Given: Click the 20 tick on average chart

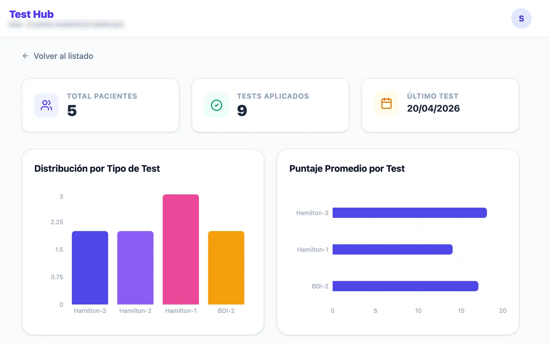Looking at the screenshot, I should tap(503, 311).
